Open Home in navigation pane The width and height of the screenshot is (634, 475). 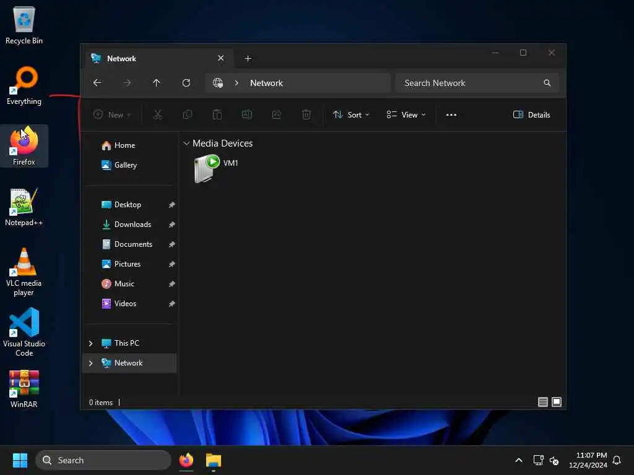(118, 145)
